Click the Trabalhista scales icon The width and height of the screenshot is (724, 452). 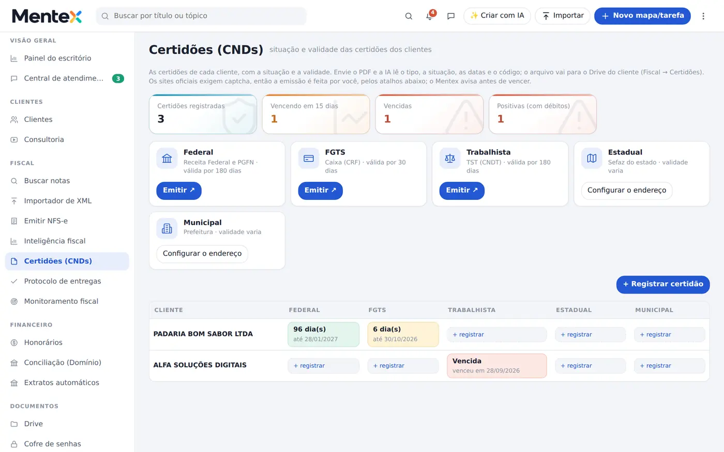click(x=450, y=158)
